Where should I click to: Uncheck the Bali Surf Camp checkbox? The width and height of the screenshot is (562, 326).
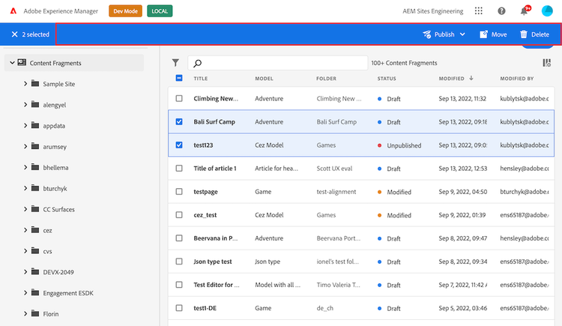point(178,121)
